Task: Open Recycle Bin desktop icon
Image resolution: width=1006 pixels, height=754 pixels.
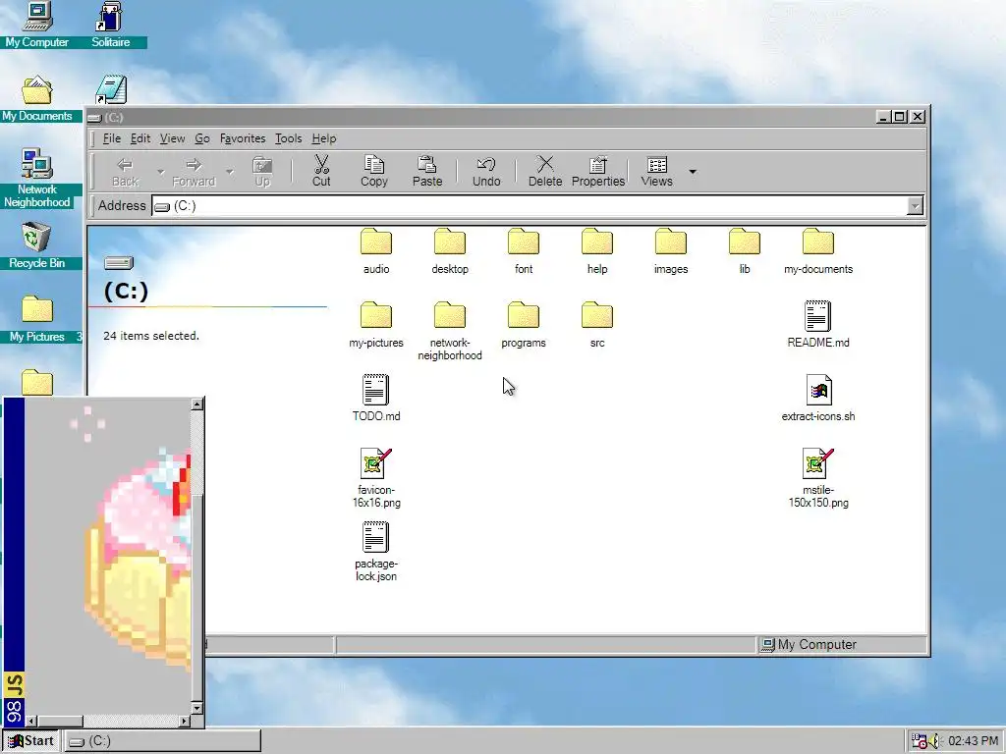Action: click(x=36, y=246)
